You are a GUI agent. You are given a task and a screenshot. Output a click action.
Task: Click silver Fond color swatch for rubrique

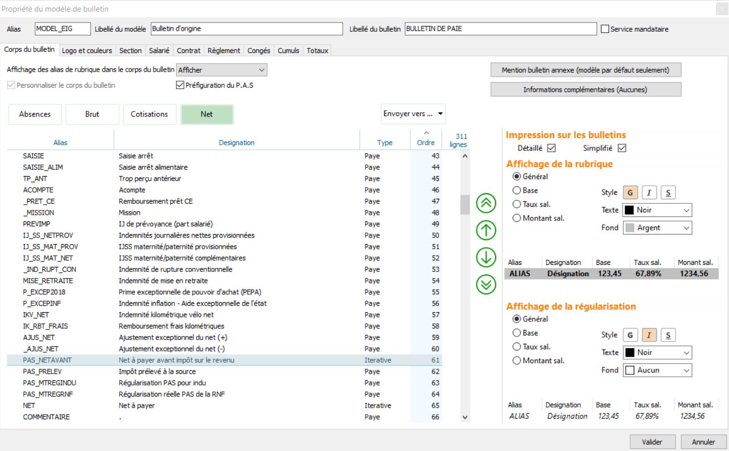coord(629,228)
